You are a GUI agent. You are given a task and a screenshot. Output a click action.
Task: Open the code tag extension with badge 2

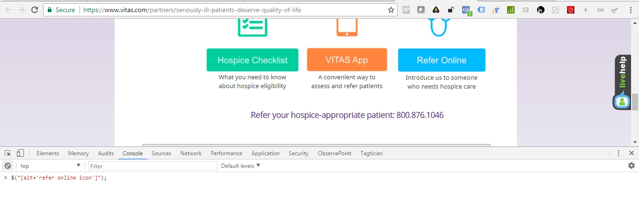click(x=466, y=10)
